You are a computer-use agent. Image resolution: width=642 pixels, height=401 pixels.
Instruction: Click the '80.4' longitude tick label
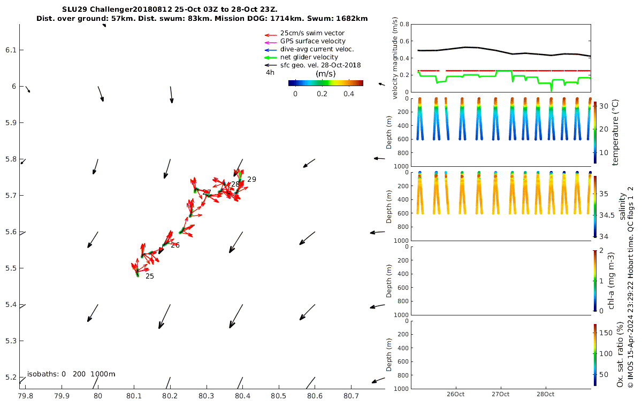[x=242, y=396]
